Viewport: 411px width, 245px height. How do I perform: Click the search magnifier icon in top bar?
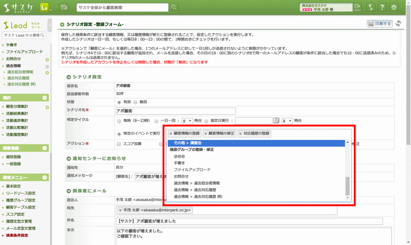tap(174, 7)
